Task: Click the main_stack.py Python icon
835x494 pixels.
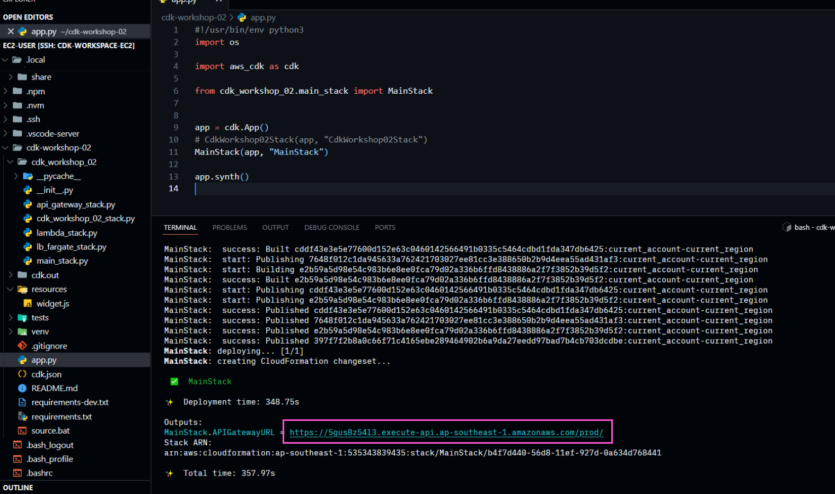Action: [28, 261]
